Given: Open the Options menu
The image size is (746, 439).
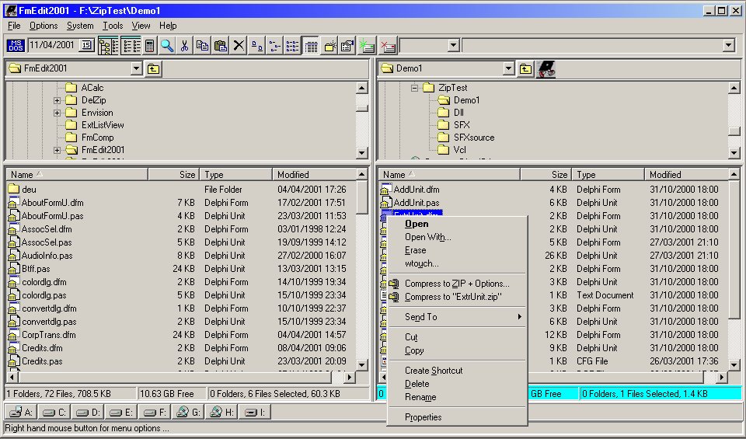Looking at the screenshot, I should 44,26.
